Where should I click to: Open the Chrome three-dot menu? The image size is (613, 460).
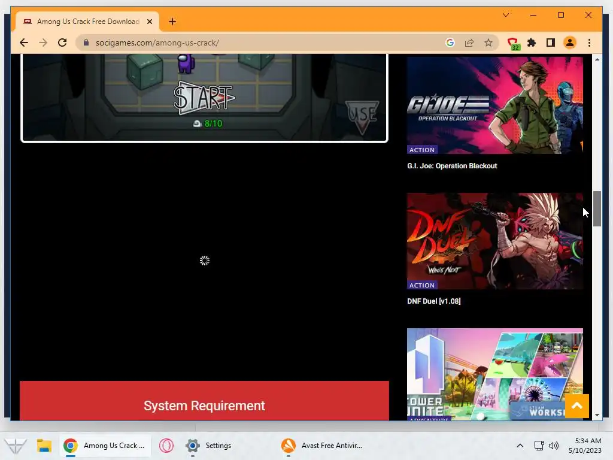(x=589, y=43)
